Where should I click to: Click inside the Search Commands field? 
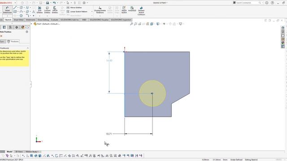248,3
